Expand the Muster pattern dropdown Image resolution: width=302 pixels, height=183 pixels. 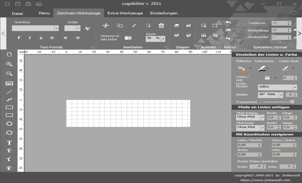[295, 87]
